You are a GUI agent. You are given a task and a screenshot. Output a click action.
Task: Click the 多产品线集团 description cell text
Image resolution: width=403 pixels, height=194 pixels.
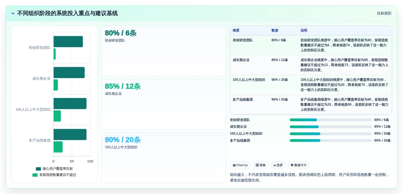(344, 105)
